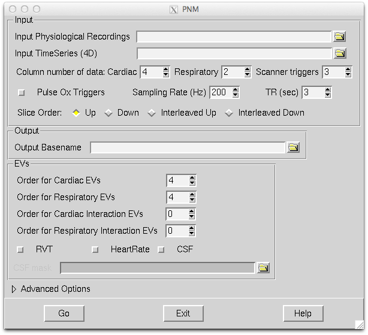368x335 pixels.
Task: Click the Exit button
Action: click(x=183, y=313)
